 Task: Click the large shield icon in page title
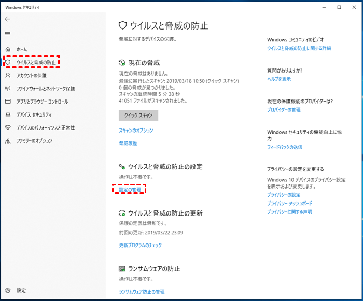click(x=123, y=25)
